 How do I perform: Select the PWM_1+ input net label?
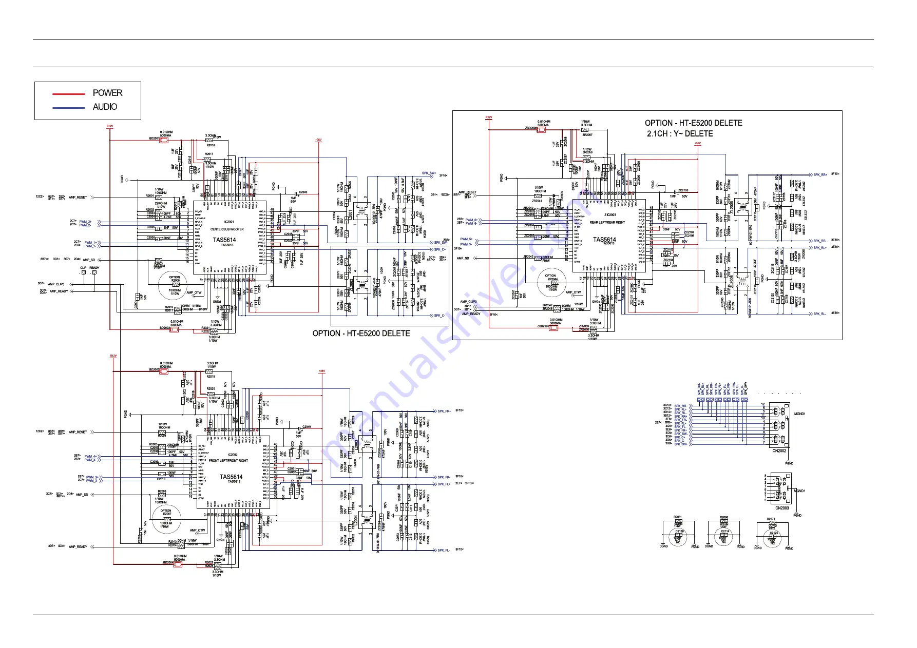click(90, 243)
